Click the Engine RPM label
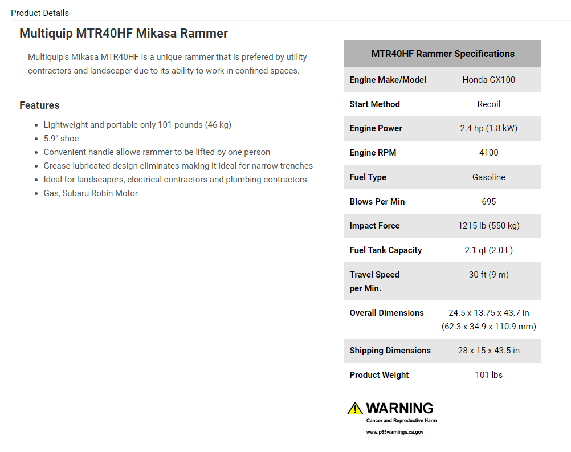The height and width of the screenshot is (452, 571). [373, 153]
